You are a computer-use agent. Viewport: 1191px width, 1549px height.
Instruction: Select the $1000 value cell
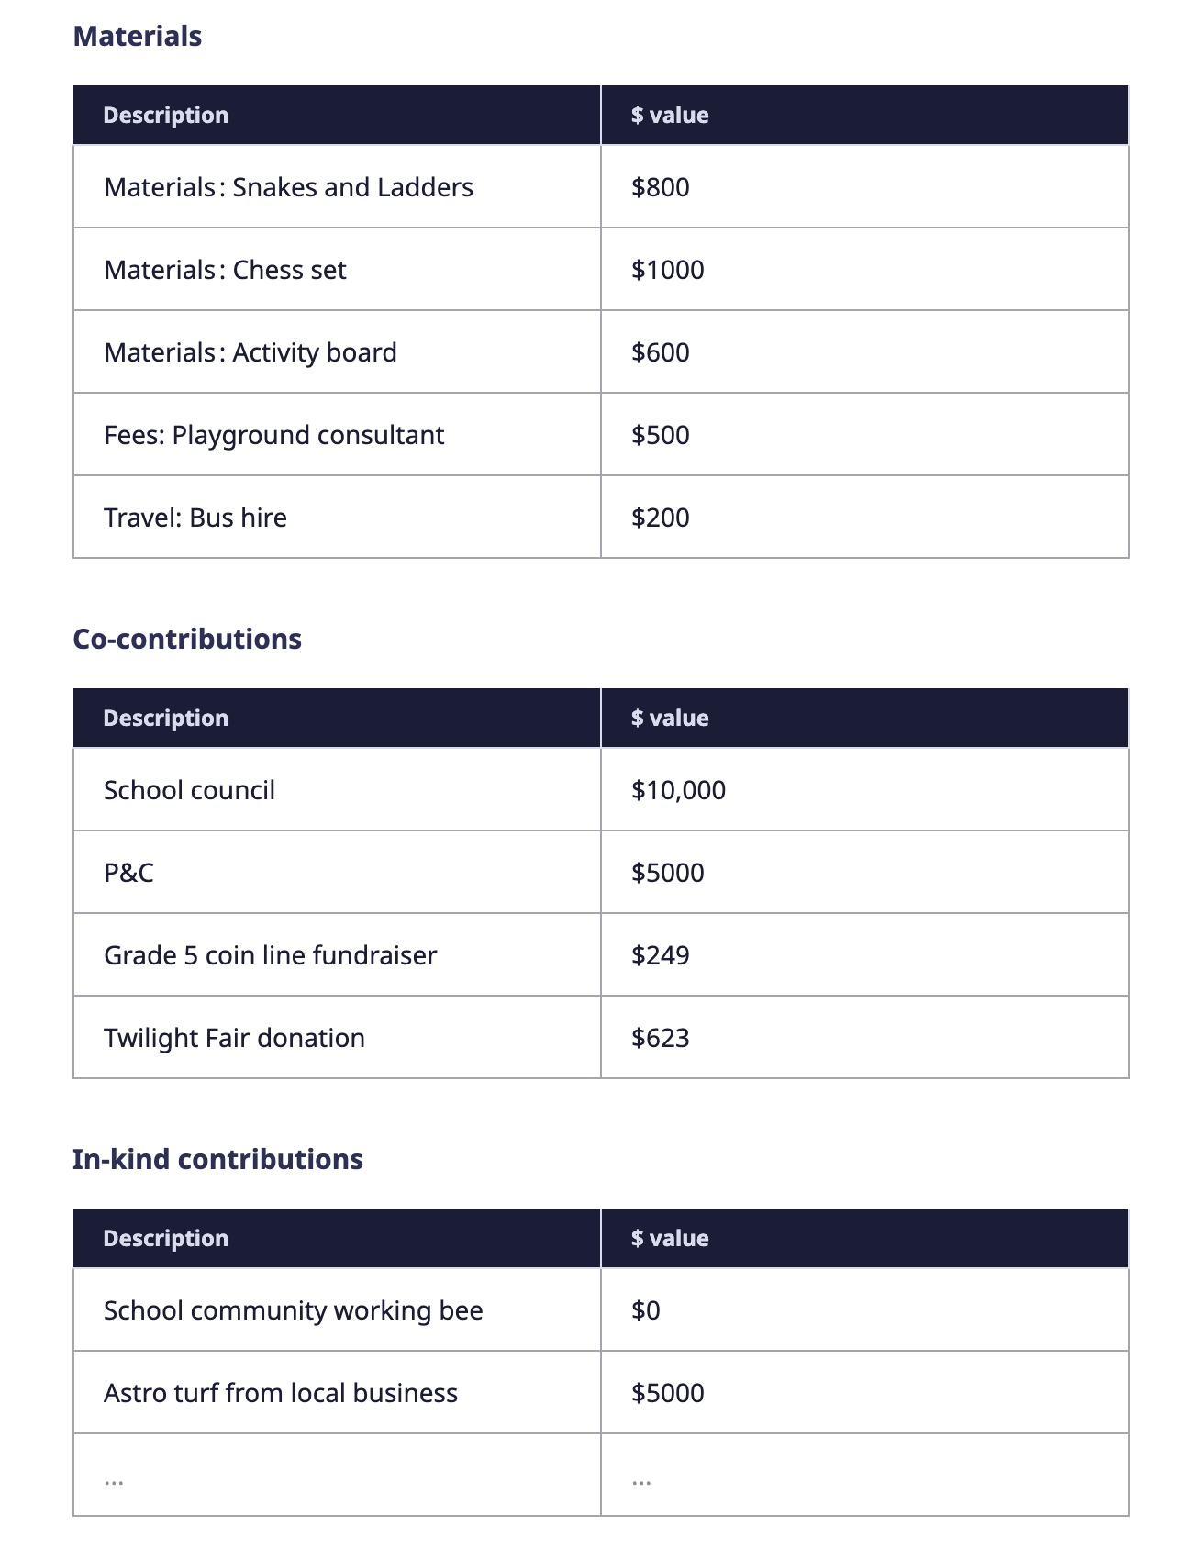668,270
